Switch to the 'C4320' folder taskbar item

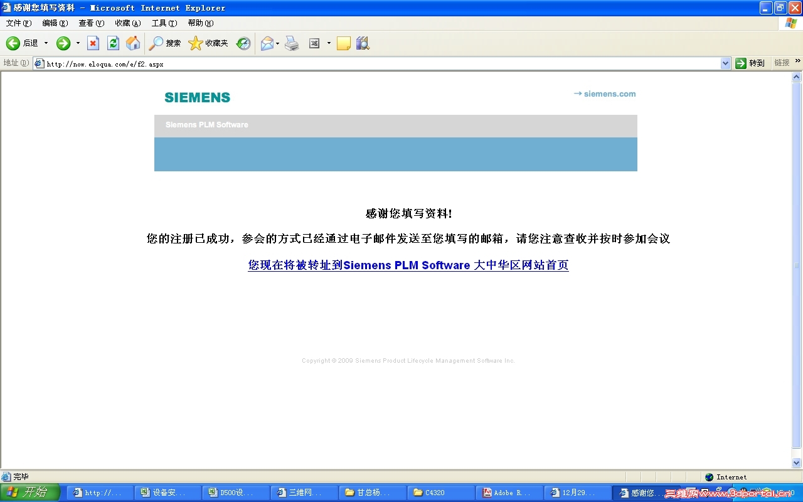pos(442,493)
